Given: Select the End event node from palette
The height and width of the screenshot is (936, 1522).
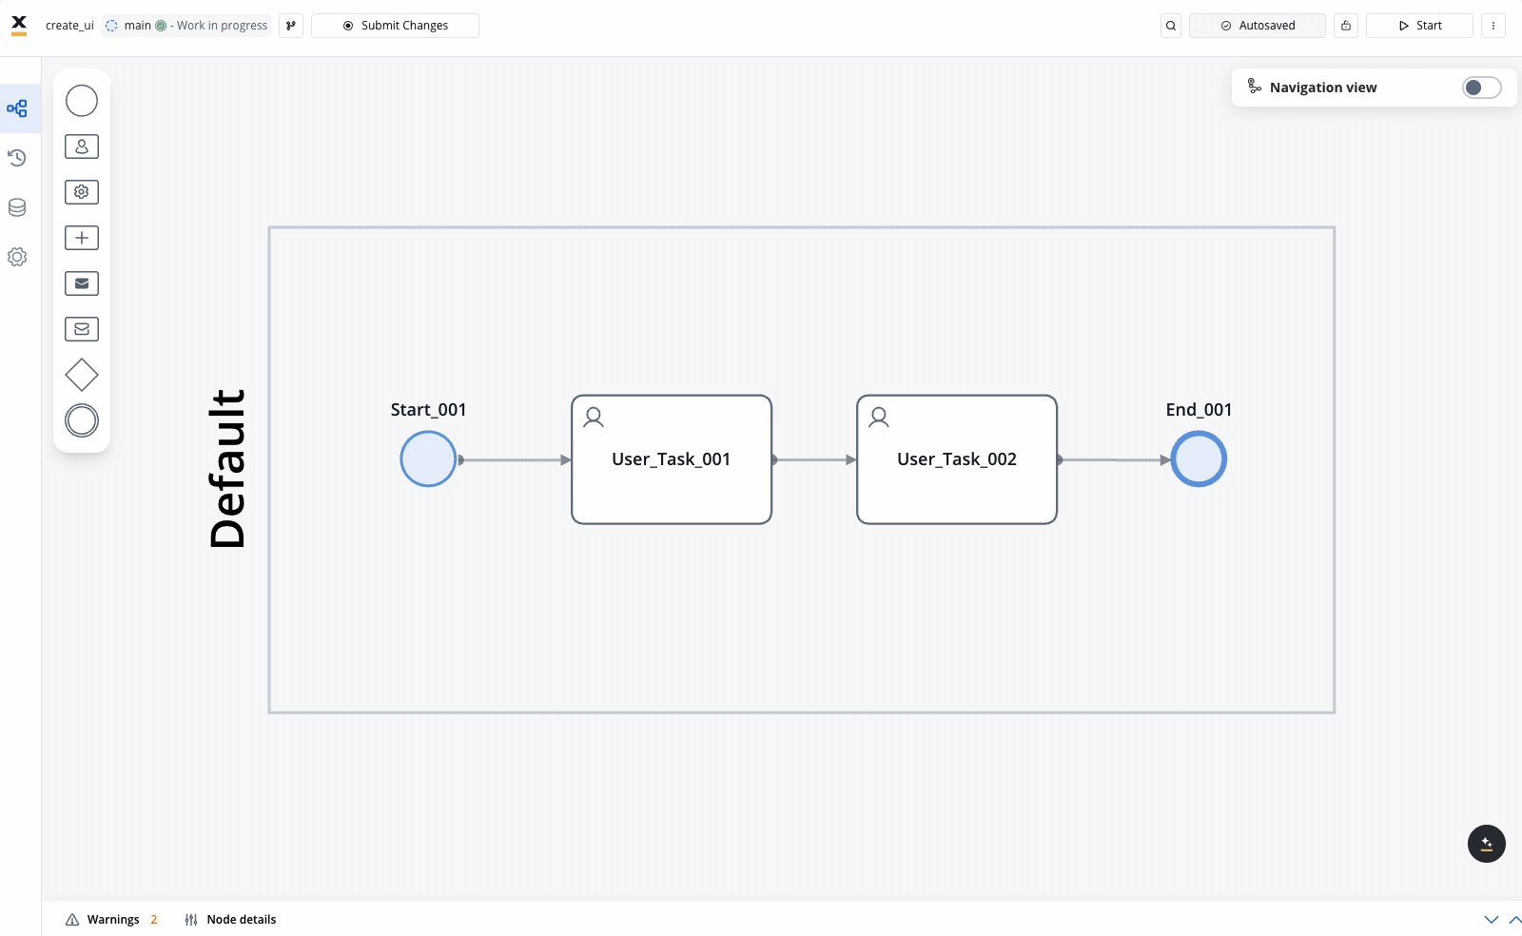Looking at the screenshot, I should (x=82, y=420).
